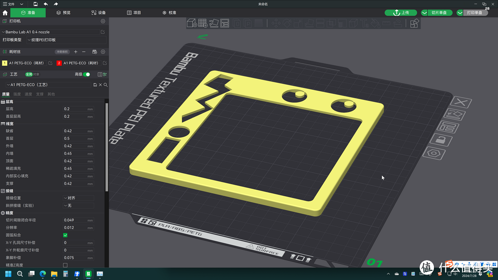Open the printer preset dropdown
This screenshot has width=498, height=280.
tap(51, 32)
